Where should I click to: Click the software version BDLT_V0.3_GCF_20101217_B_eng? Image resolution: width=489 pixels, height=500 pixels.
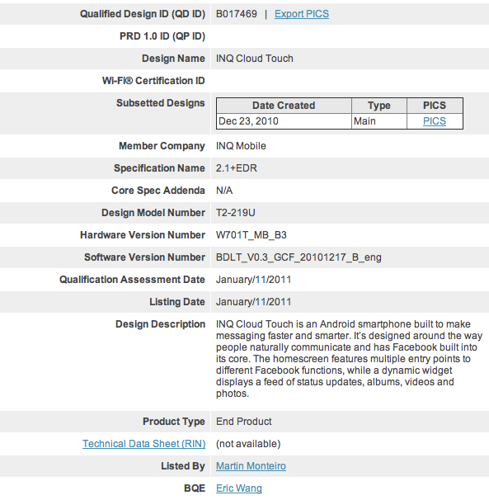299,257
